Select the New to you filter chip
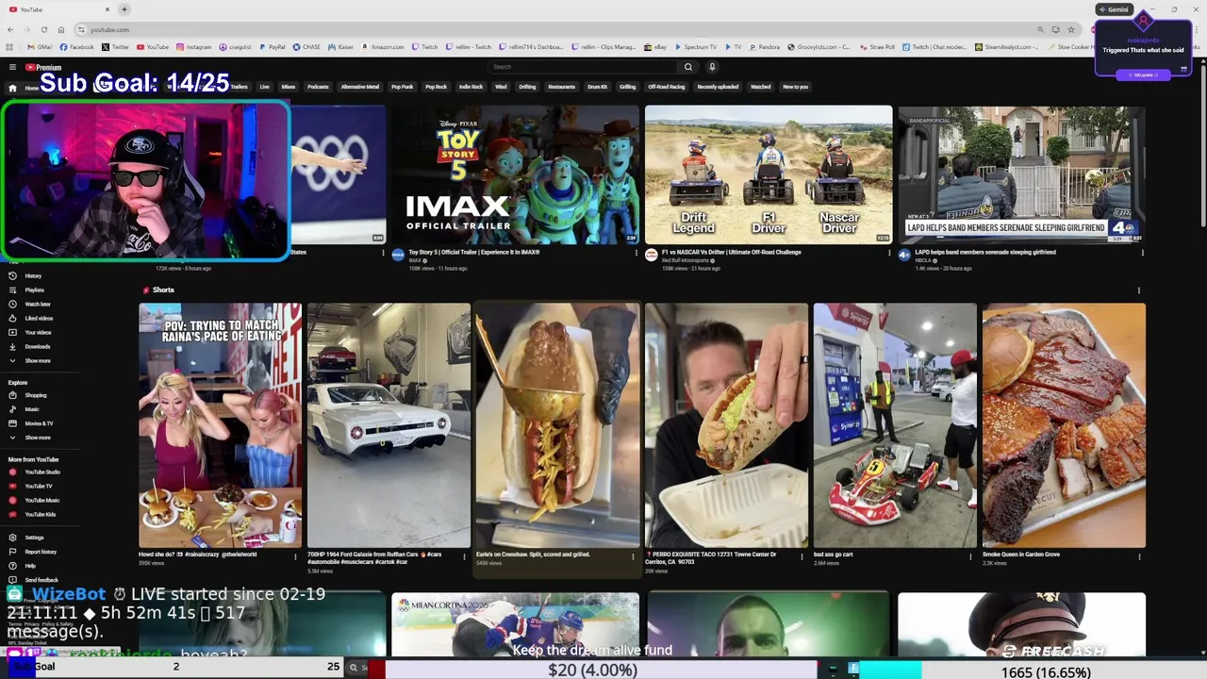The image size is (1207, 679). (x=795, y=87)
